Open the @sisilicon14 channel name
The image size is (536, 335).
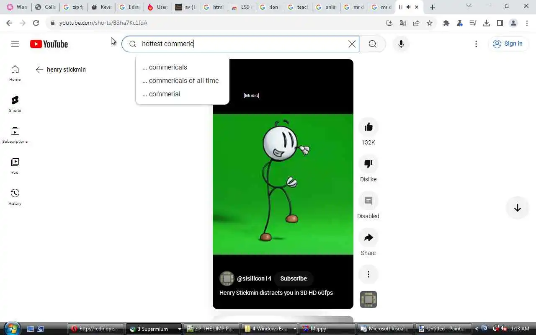254,278
